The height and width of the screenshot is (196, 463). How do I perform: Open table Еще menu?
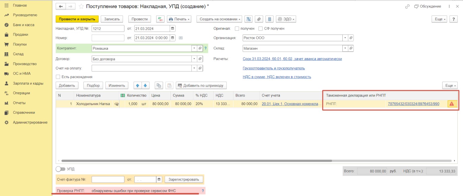pyautogui.click(x=450, y=85)
